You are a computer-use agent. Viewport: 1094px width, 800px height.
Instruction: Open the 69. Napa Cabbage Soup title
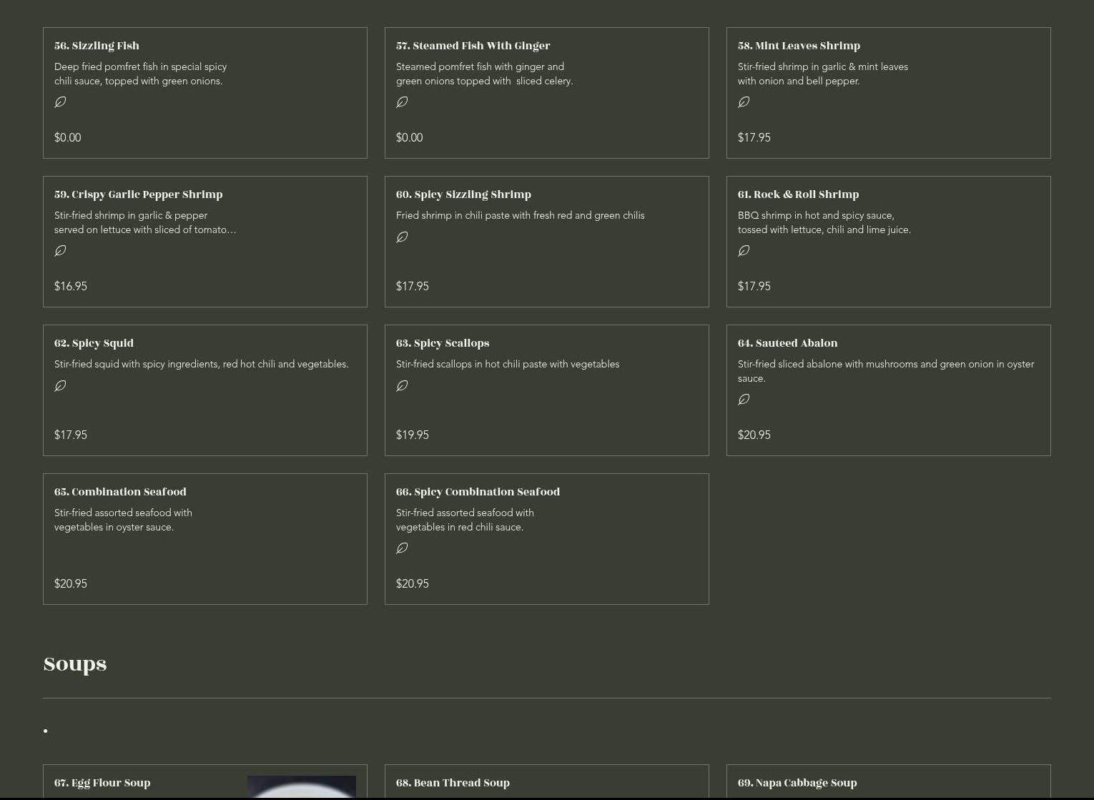(797, 783)
